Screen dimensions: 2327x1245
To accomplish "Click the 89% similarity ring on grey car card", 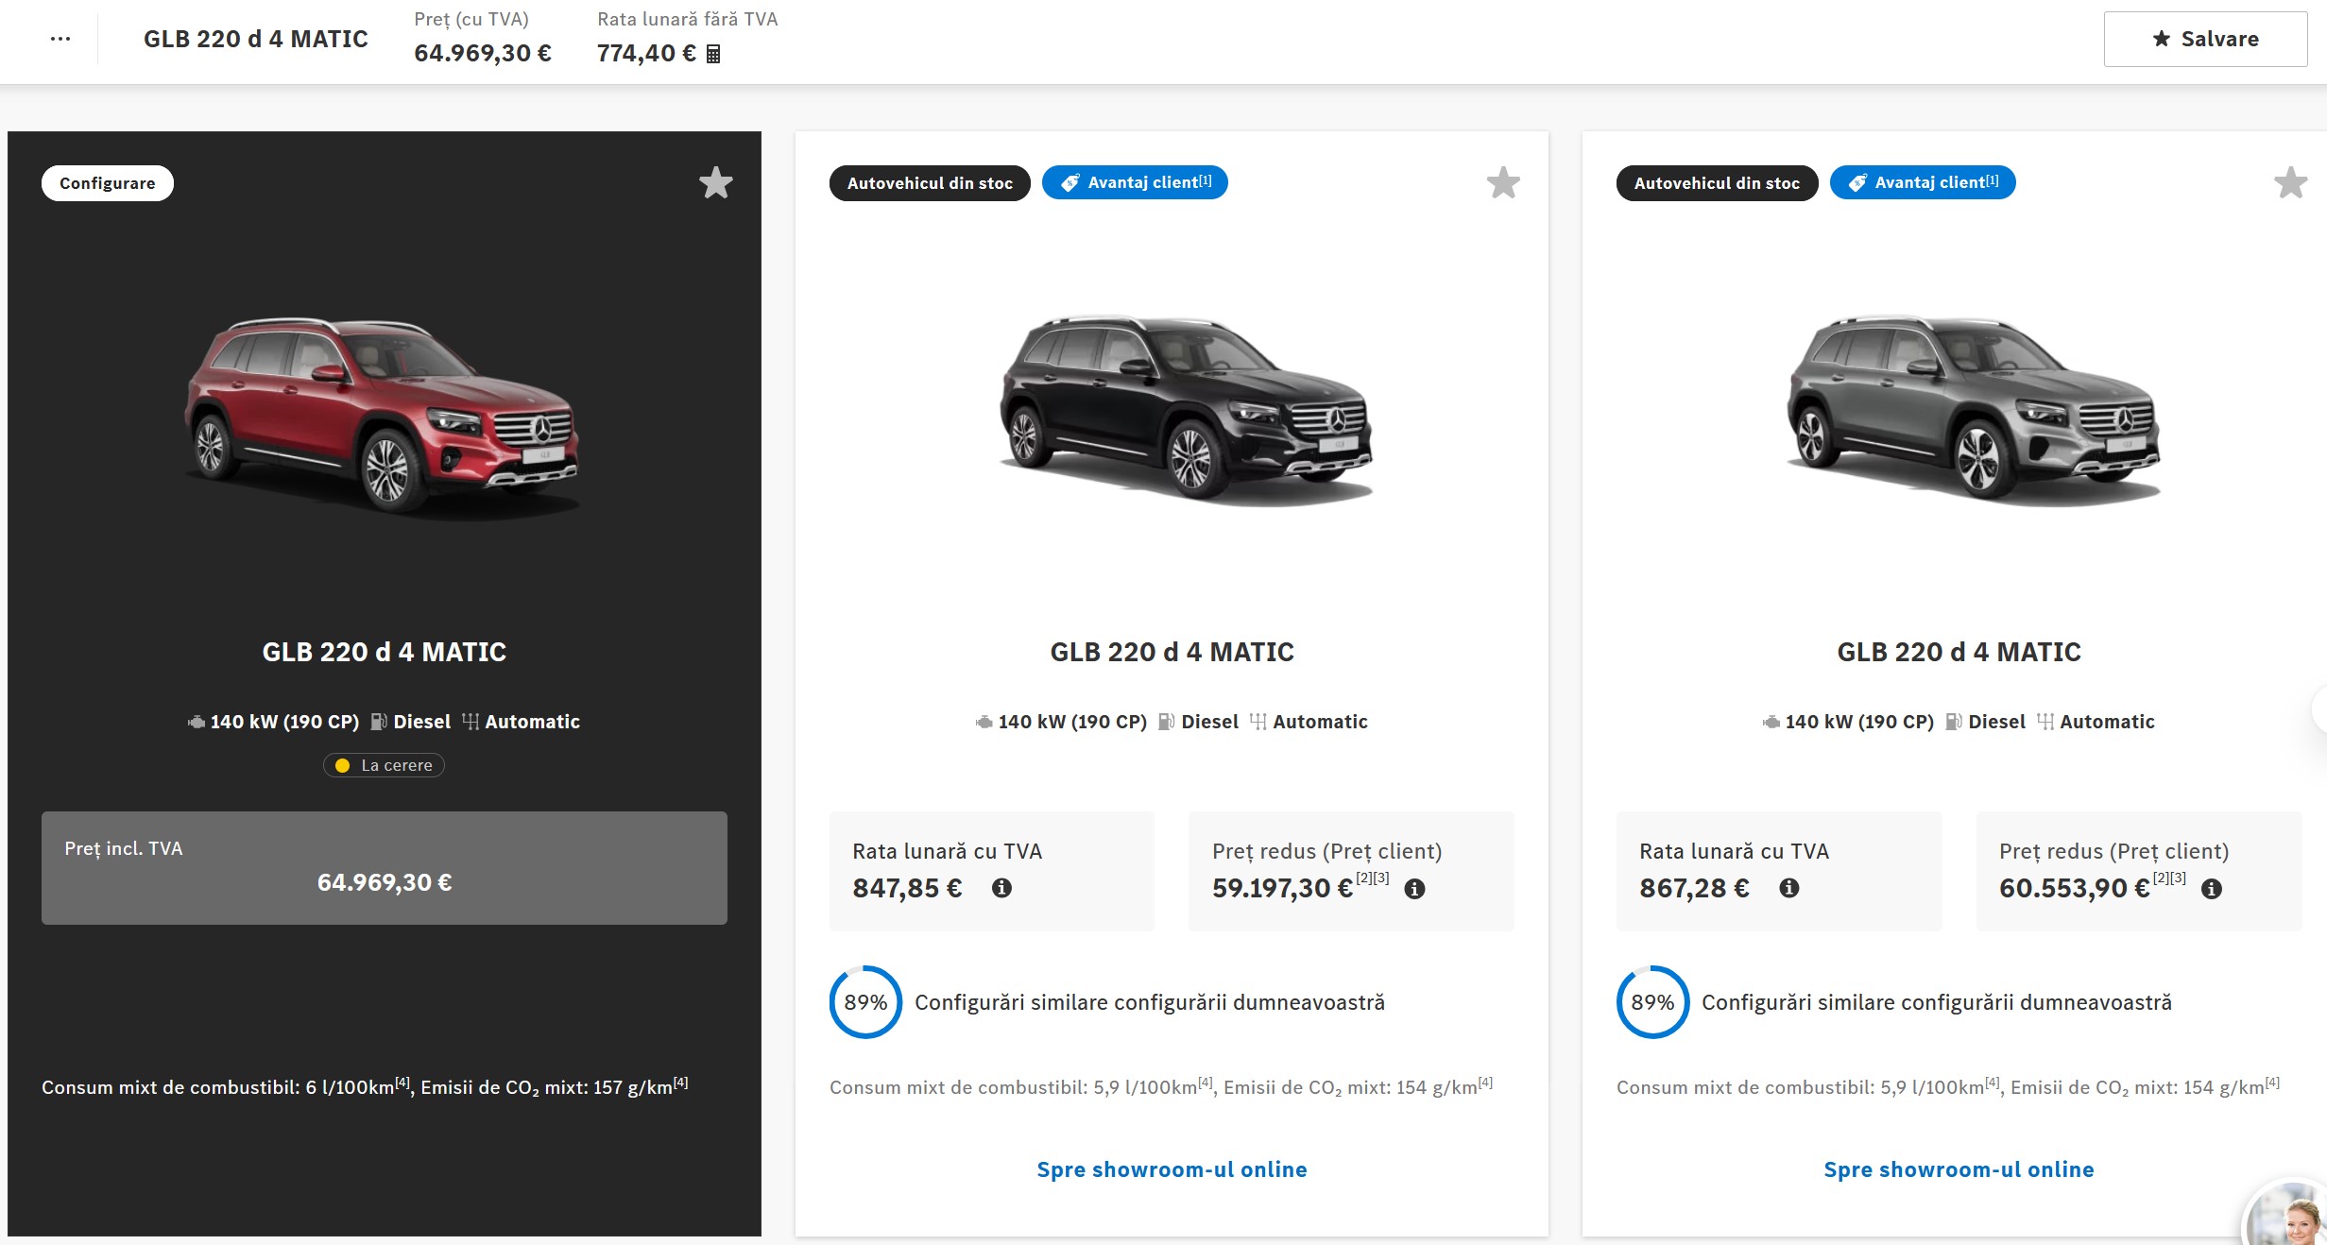I will (1652, 1002).
